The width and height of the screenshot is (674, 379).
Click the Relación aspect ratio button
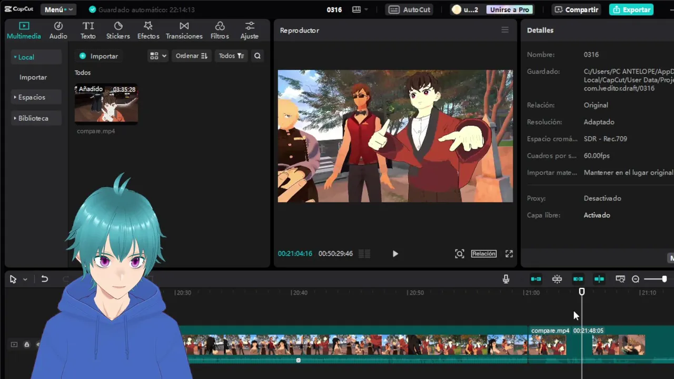click(483, 254)
